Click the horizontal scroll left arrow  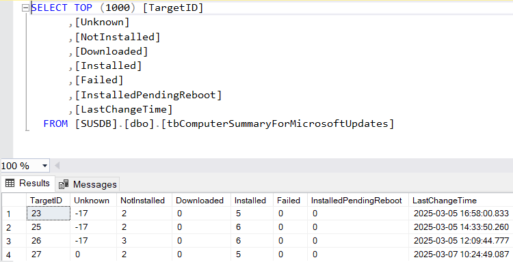(57, 166)
